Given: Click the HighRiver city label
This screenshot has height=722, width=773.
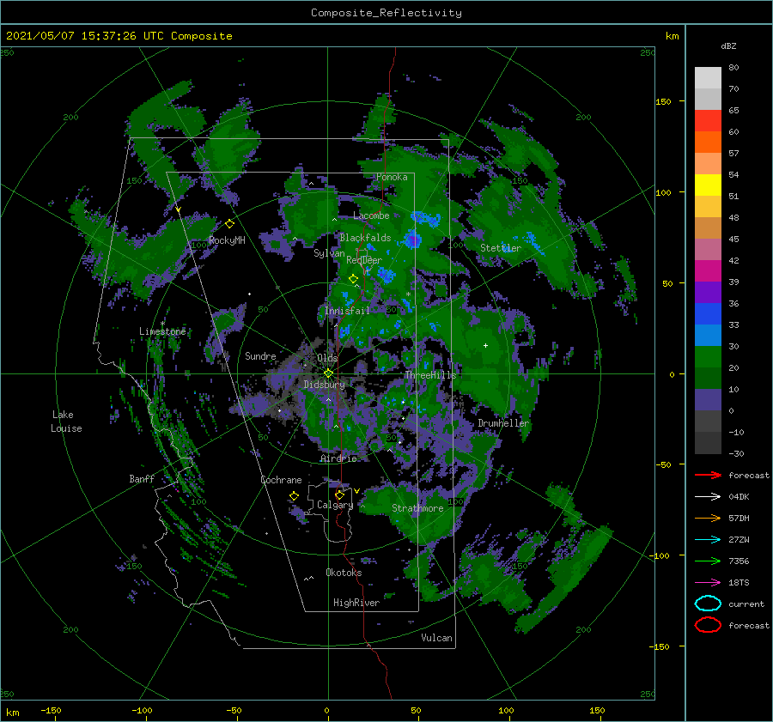Looking at the screenshot, I should click(x=356, y=603).
